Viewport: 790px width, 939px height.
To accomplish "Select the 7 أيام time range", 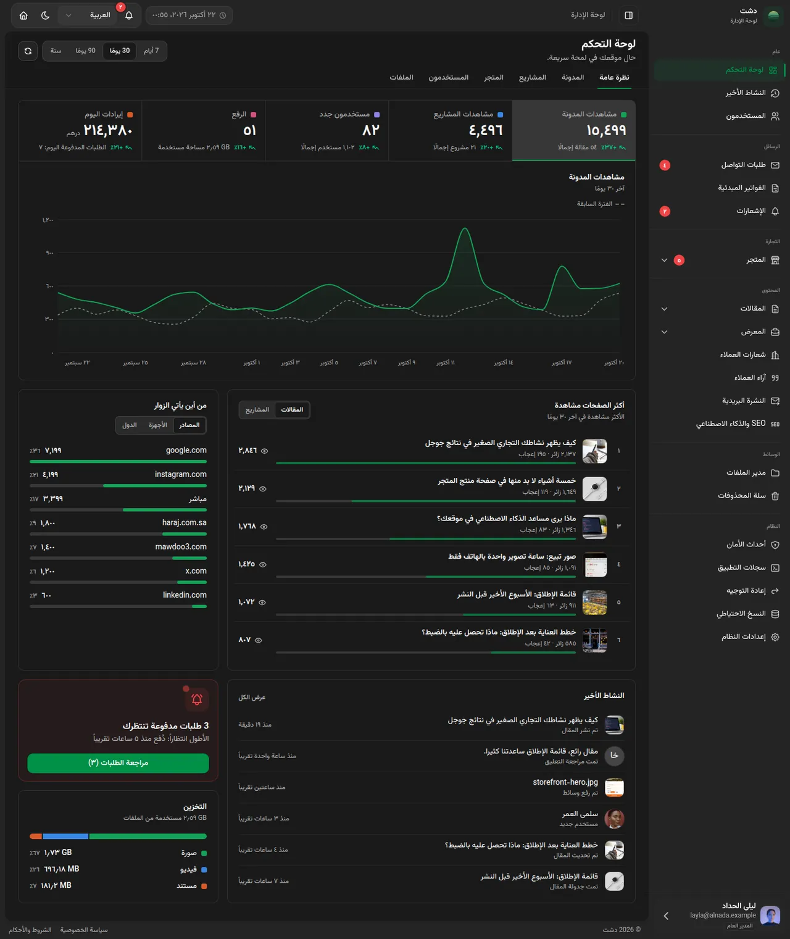I will pos(151,51).
